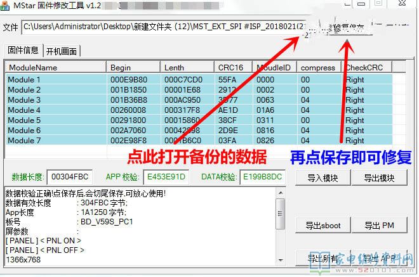Sort by the ModuleName column header
Screen dimensions: 419x277
(55, 67)
